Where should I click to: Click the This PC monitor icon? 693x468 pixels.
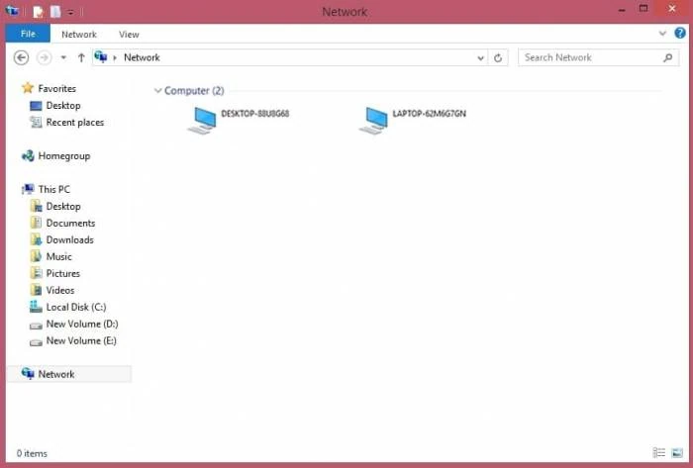tap(28, 189)
